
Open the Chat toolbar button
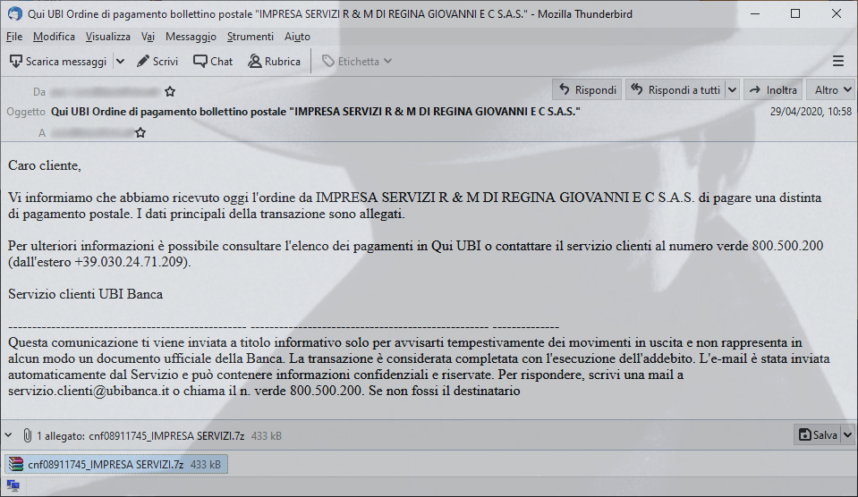click(213, 62)
